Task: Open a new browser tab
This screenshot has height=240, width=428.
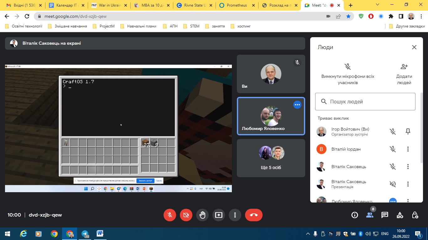Action: point(351,5)
